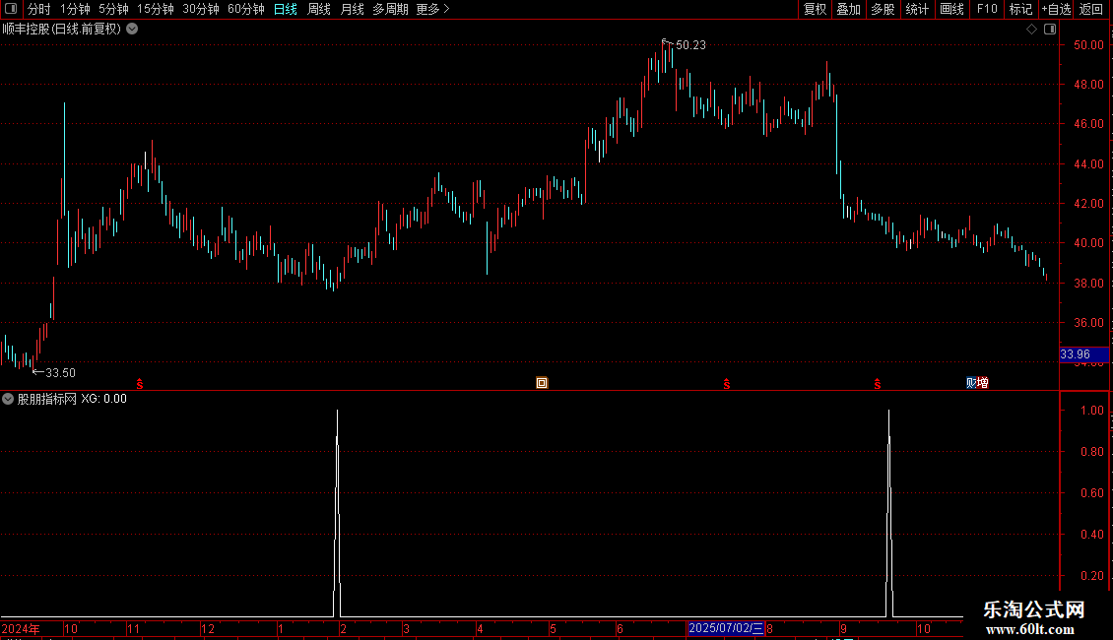Open F10 company information
The image size is (1113, 640).
[x=987, y=9]
